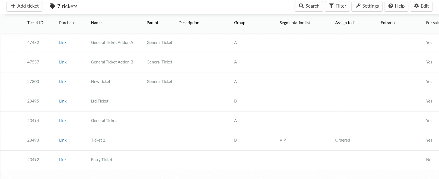Open purchase Link for ticket 23492

63,160
